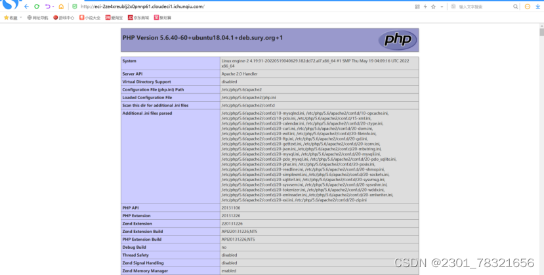The height and width of the screenshot is (275, 544).
Task: Click the php logo in the header
Action: pyautogui.click(x=397, y=40)
